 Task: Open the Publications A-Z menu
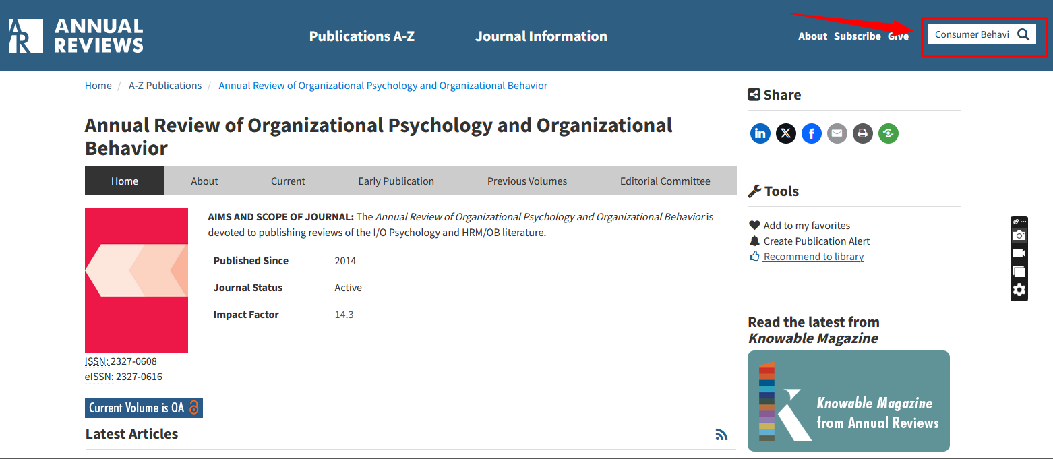361,36
